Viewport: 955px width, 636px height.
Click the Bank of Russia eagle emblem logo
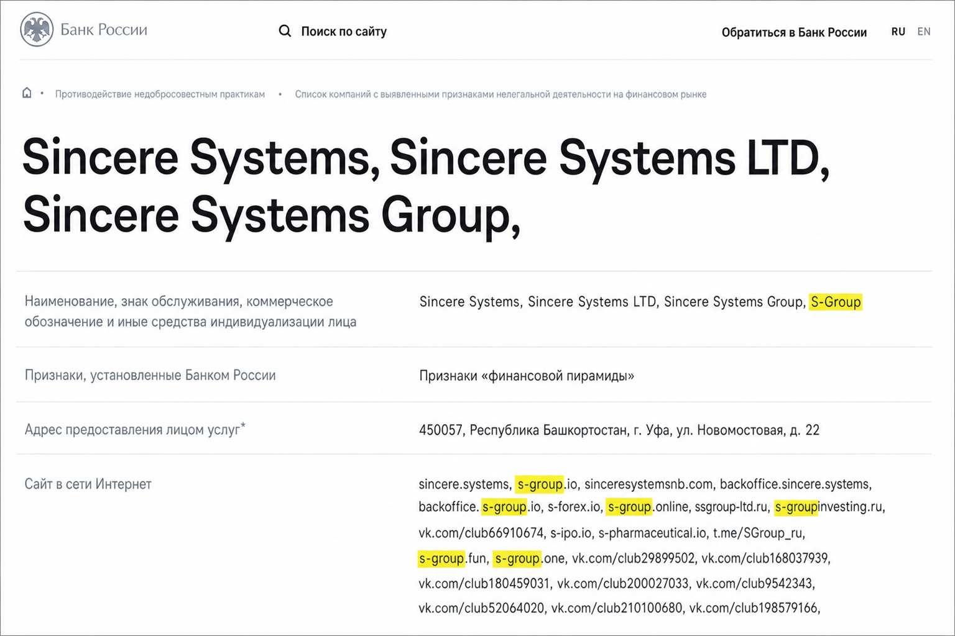click(x=37, y=30)
